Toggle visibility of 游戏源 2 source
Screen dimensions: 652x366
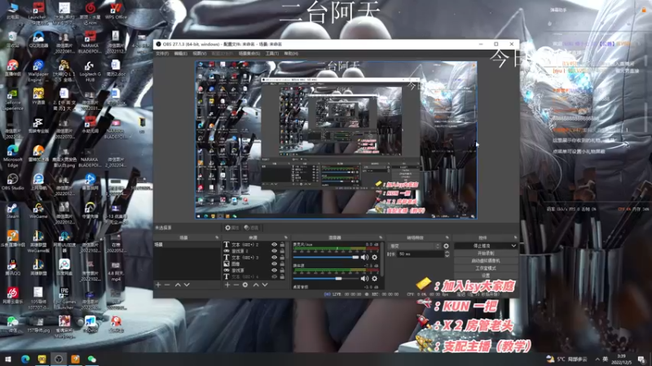coord(274,251)
